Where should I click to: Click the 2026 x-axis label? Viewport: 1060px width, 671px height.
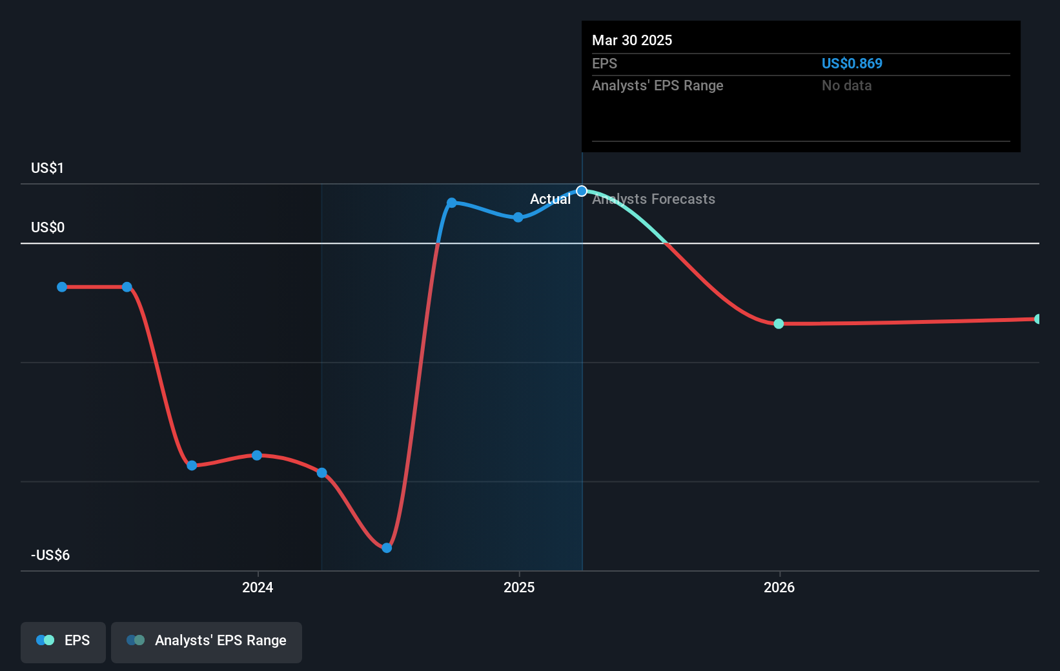[x=779, y=587]
